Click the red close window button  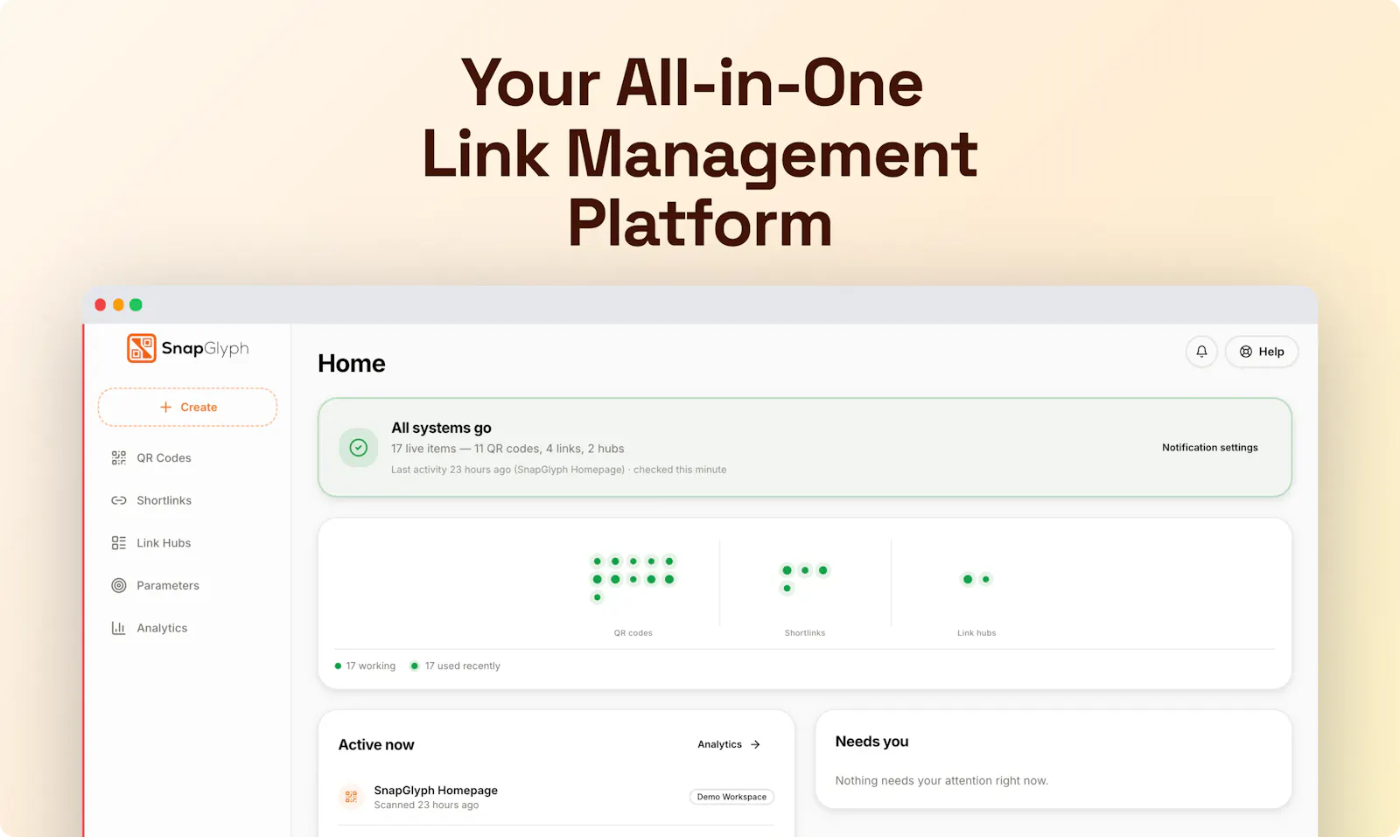pyautogui.click(x=101, y=305)
